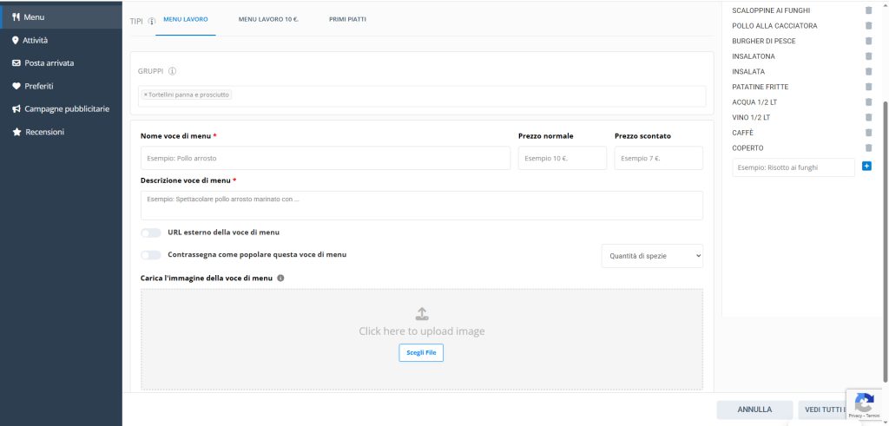Focus the Prezzo scontato input
889x426 pixels.
(658, 159)
